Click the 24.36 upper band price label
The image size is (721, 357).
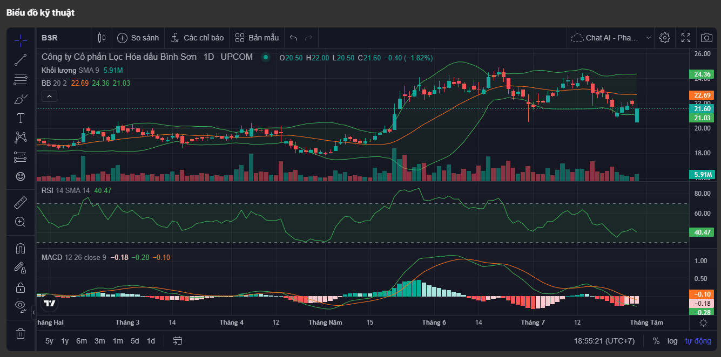coord(702,74)
